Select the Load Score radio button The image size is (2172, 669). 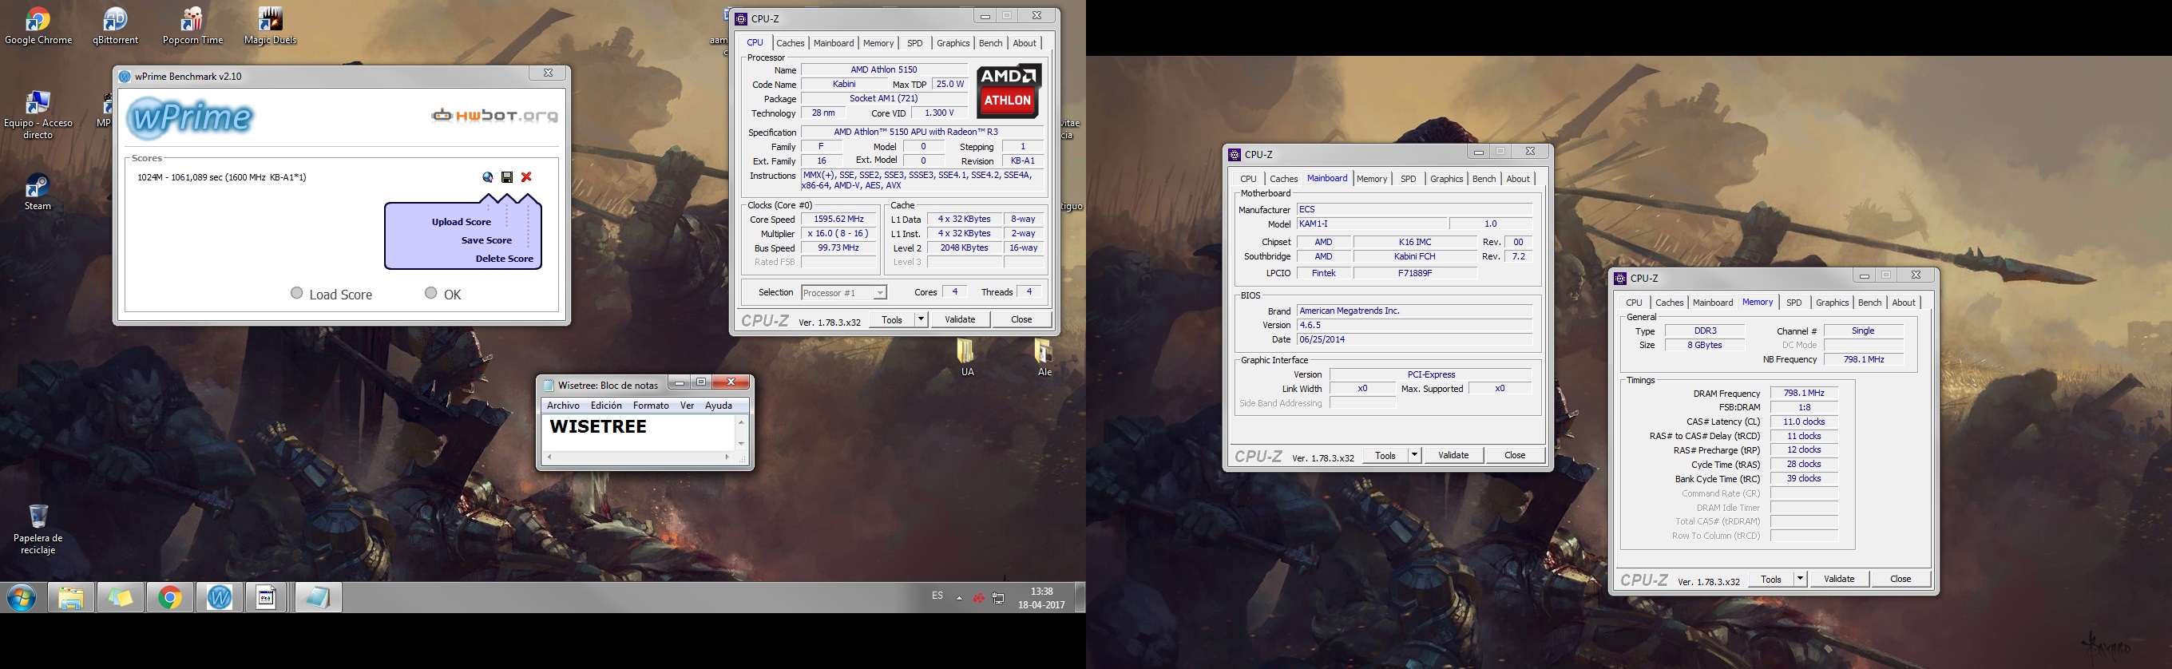click(297, 293)
